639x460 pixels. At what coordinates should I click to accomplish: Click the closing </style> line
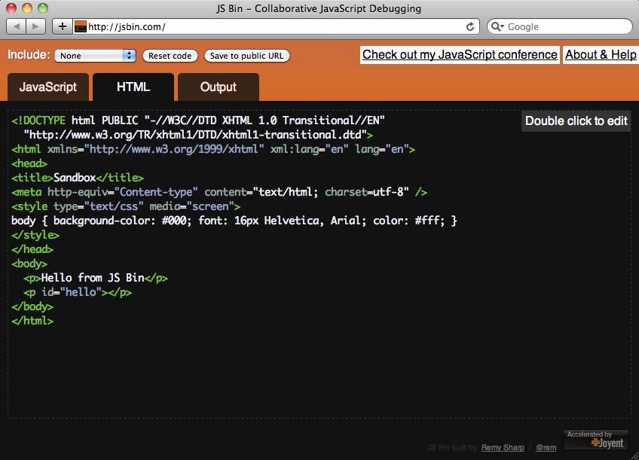tap(35, 235)
